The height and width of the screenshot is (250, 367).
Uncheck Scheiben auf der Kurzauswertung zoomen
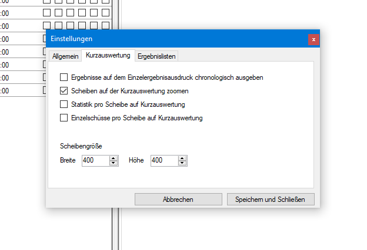(64, 91)
